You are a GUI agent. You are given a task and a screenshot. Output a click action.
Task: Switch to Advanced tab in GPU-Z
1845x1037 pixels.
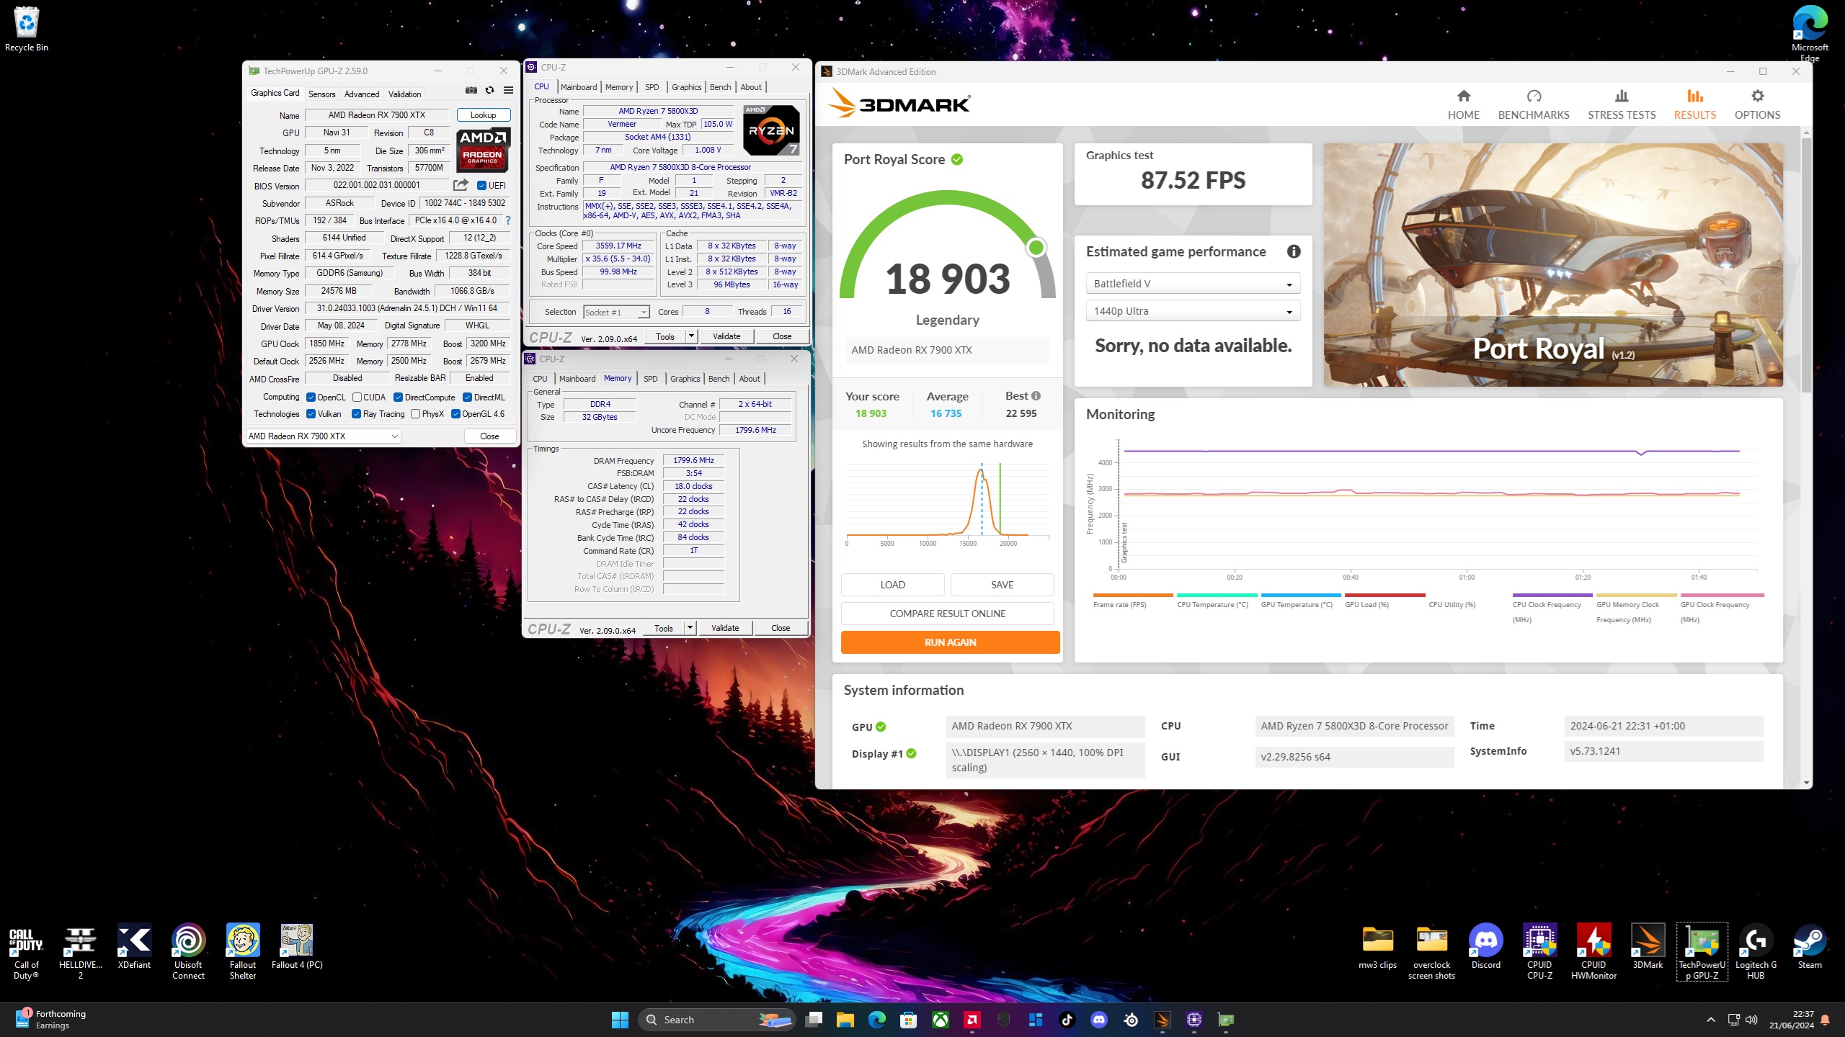362,94
